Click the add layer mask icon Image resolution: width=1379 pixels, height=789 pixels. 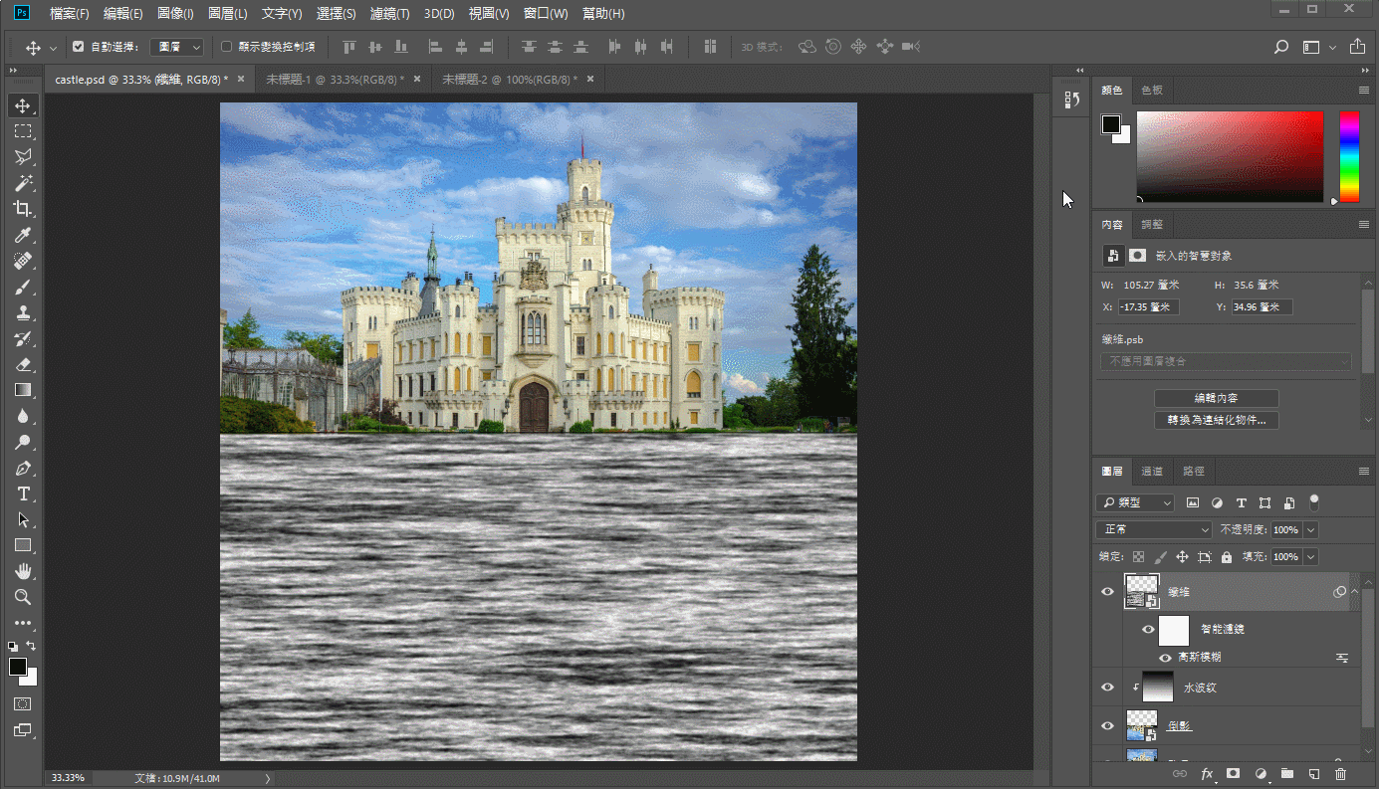(1233, 773)
